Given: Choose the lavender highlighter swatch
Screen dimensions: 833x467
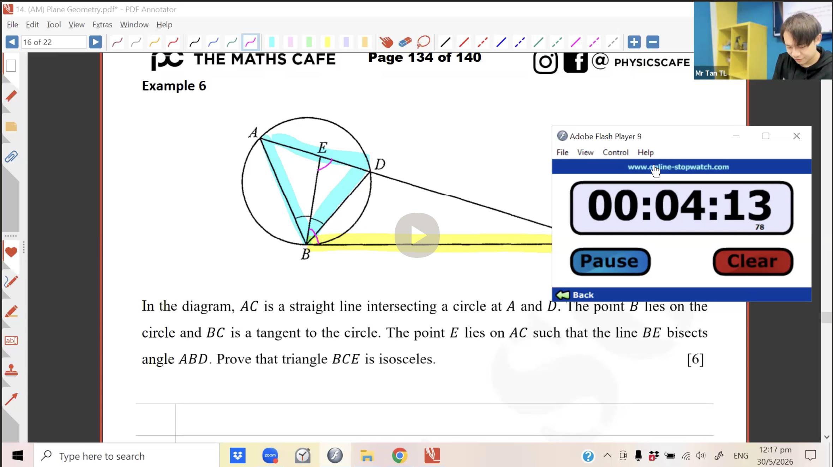Looking at the screenshot, I should [346, 42].
